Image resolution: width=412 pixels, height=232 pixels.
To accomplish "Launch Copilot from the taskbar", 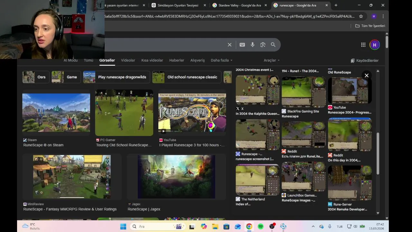I will click(204, 227).
